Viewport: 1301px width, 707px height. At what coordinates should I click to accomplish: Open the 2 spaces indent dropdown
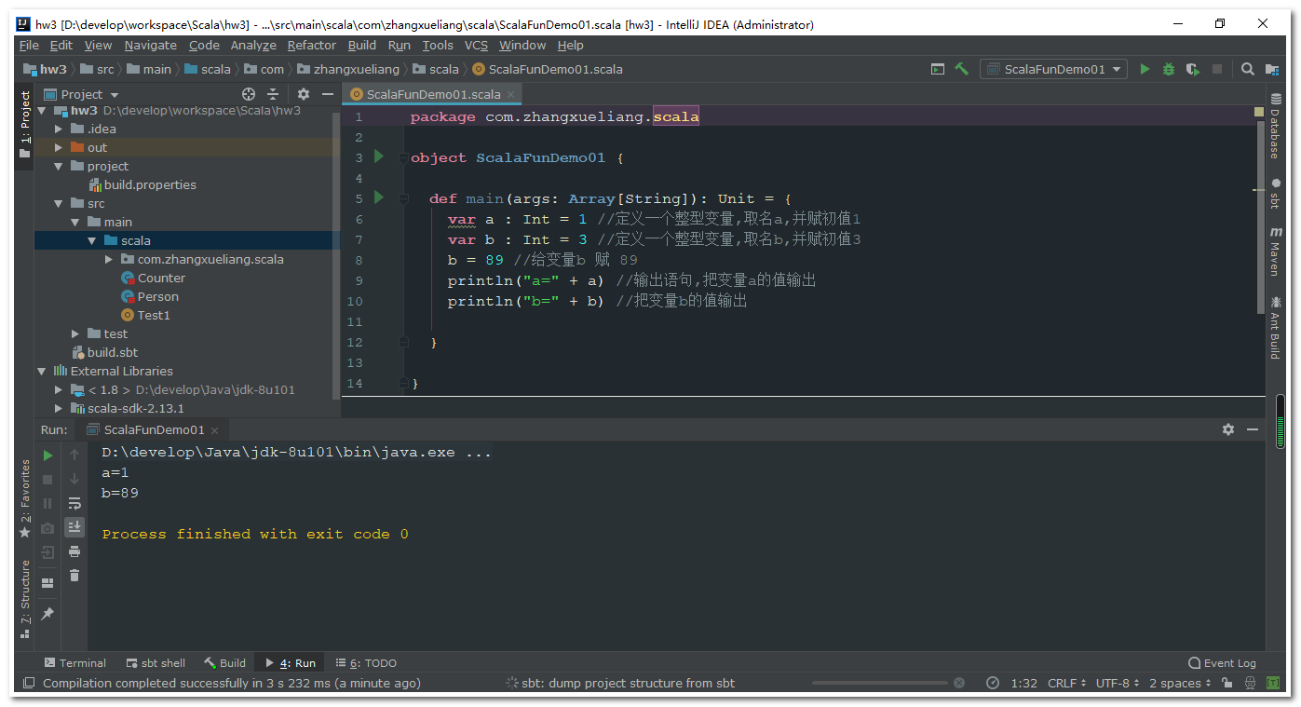[1180, 683]
